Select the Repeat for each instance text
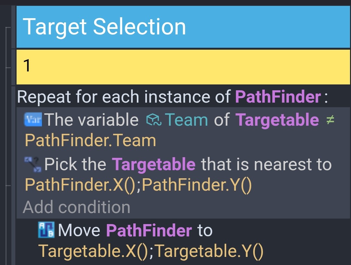 pos(124,96)
